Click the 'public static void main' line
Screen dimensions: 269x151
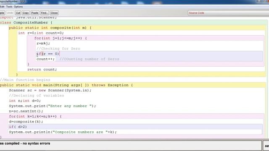click(66, 85)
